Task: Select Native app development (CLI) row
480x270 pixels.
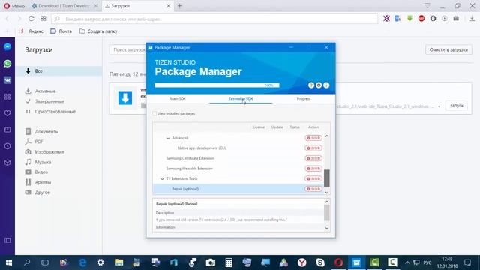Action: [238, 148]
